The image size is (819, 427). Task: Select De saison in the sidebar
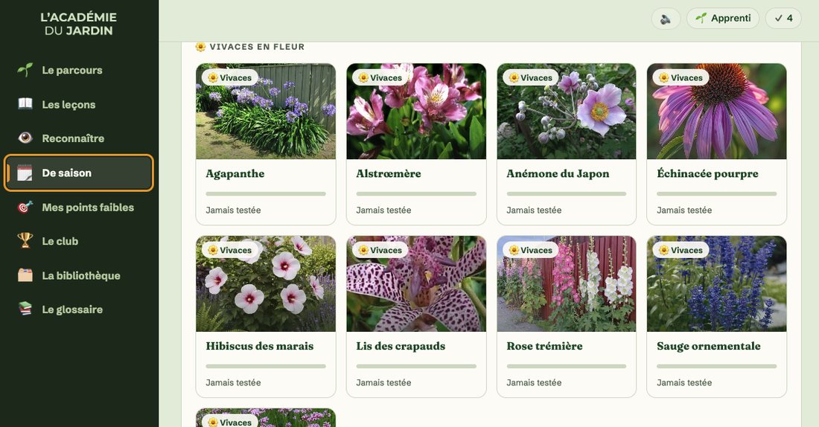(79, 173)
